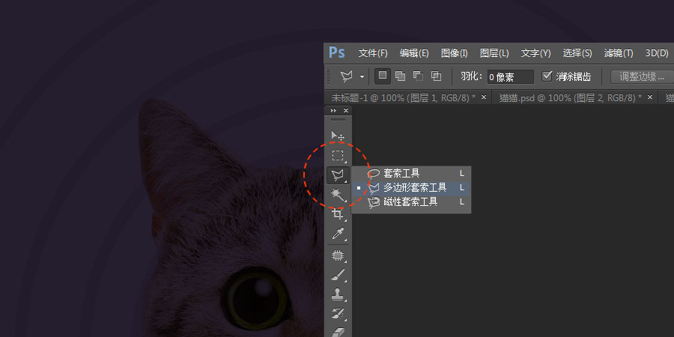
Task: Select the Patch tool in the toolbox
Action: pos(338,255)
